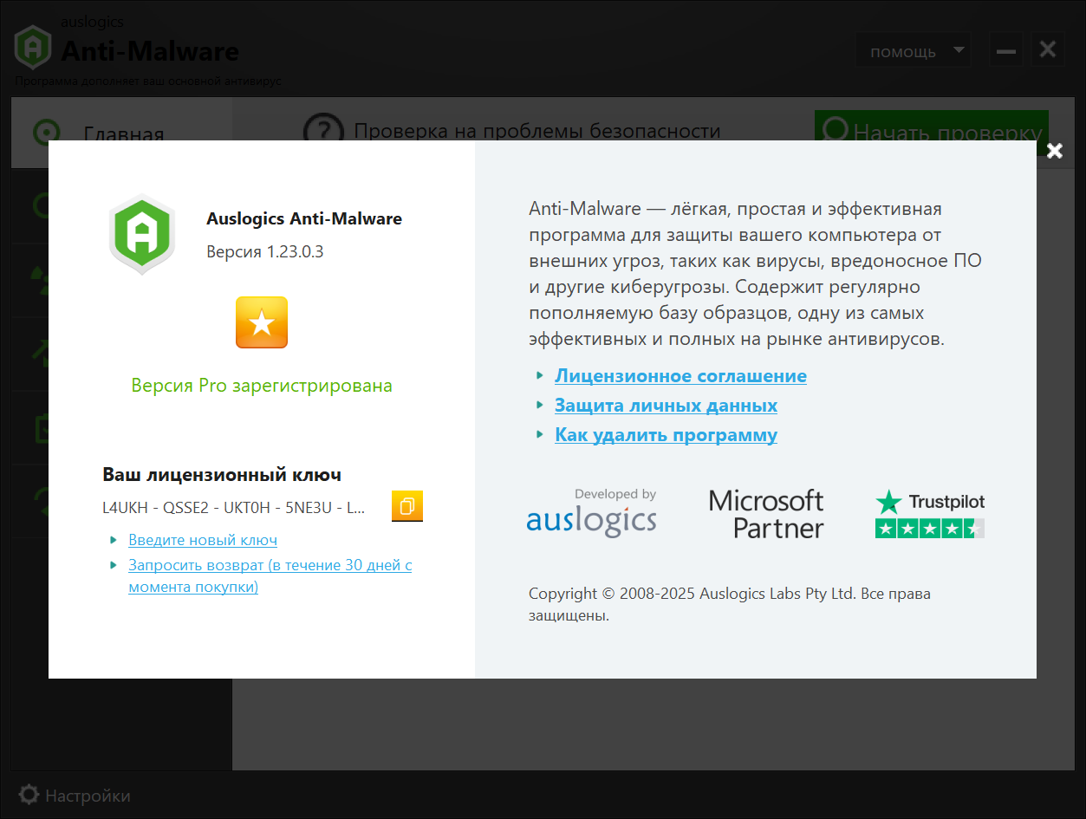
Task: Close the About dialog with the X
Action: click(x=1054, y=152)
